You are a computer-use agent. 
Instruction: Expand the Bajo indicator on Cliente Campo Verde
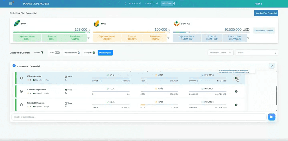46,93
